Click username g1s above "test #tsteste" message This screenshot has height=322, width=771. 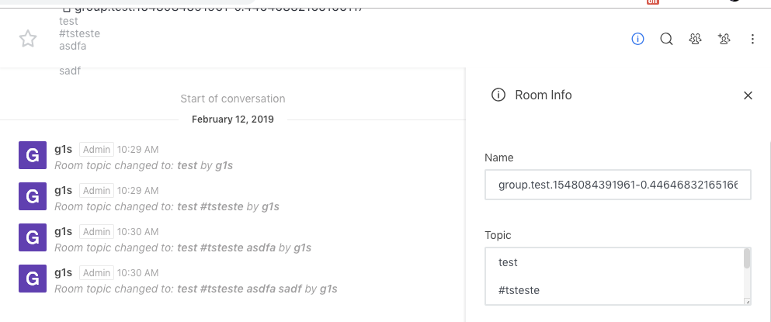[x=64, y=190]
